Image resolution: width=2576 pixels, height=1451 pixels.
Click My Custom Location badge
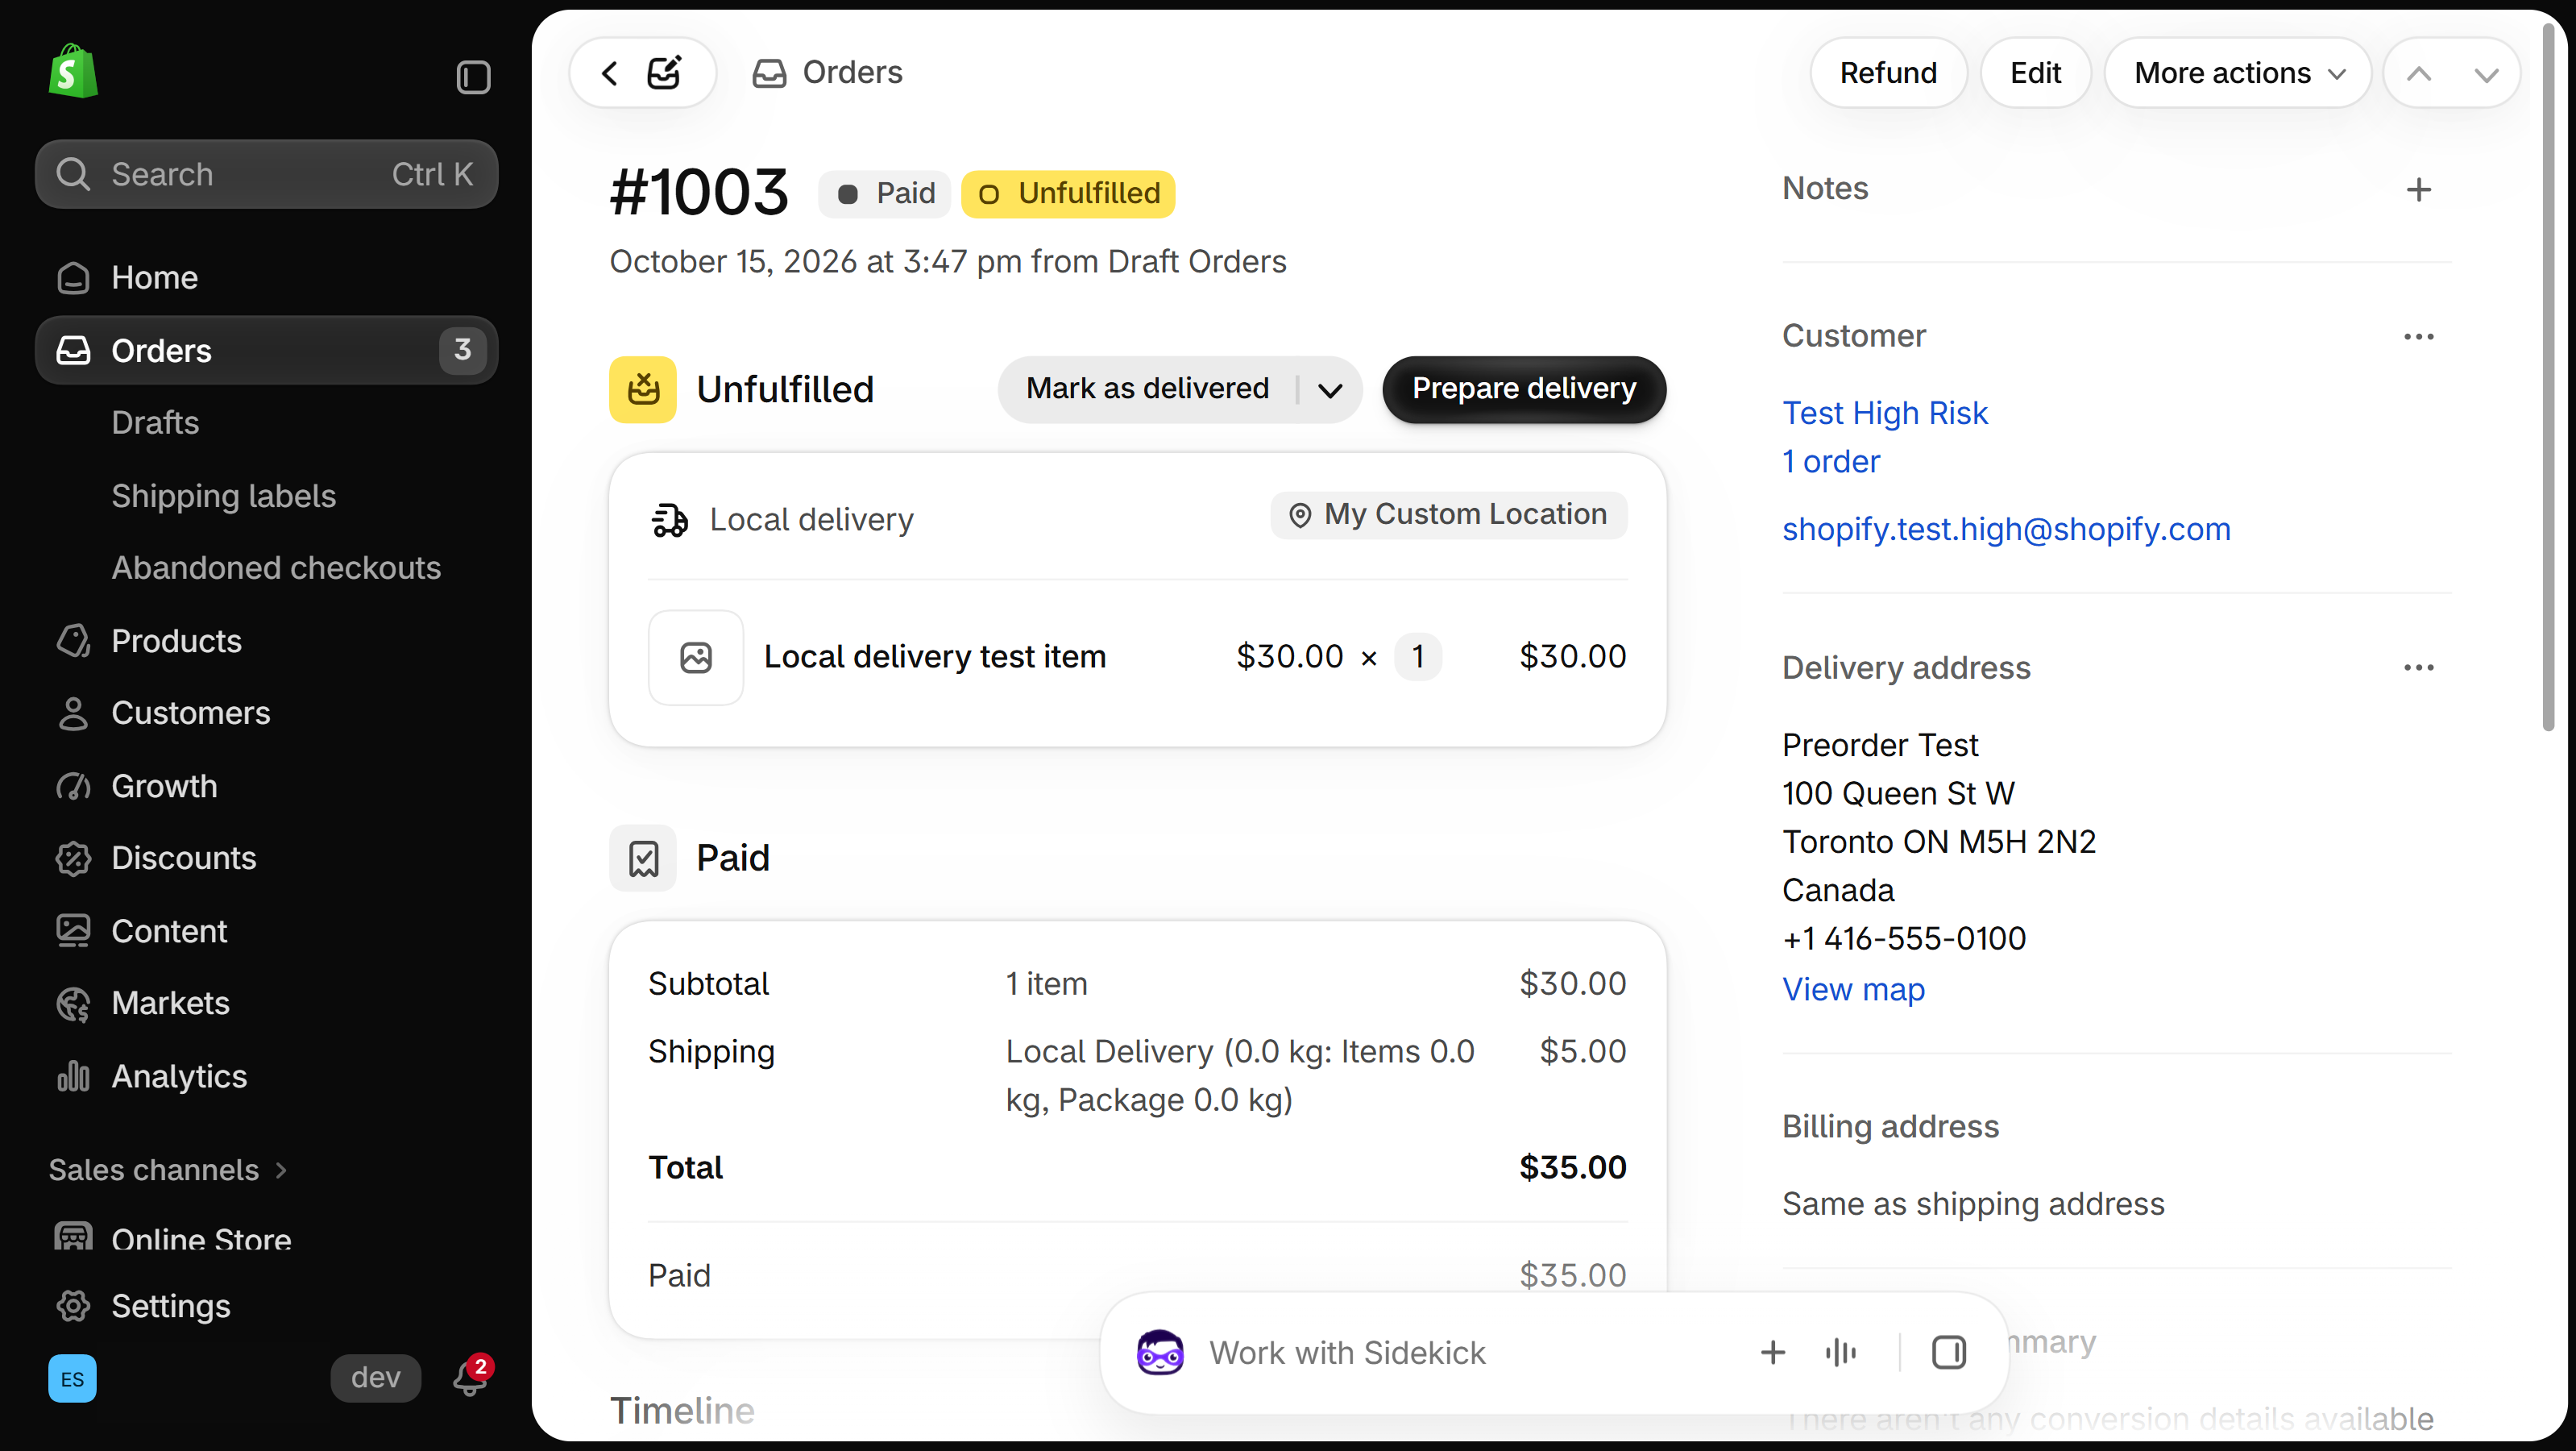1449,514
